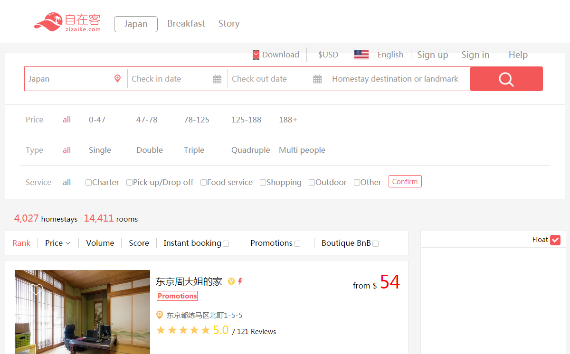Viewport: 570px width, 354px height.
Task: Click the US flag language icon
Action: [x=361, y=55]
